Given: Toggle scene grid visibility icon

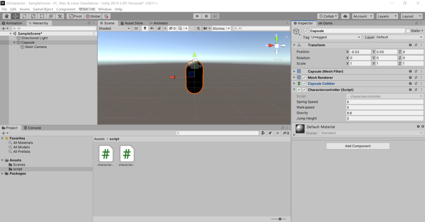Looking at the screenshot, I should [180, 28].
